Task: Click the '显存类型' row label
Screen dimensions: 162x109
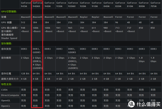Action: click(6, 49)
